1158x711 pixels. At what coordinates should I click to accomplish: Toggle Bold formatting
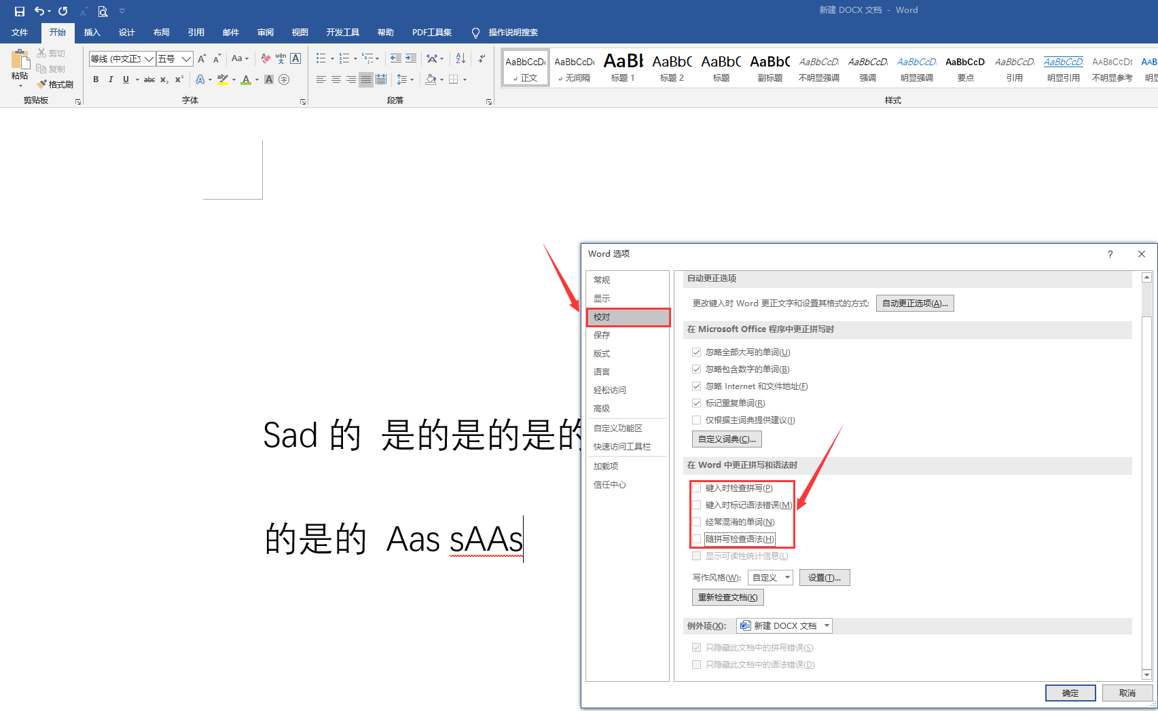tap(96, 79)
